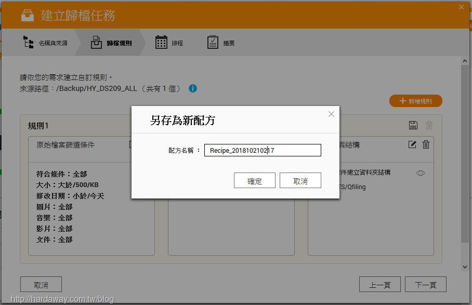Click the 文件：全部 line
This screenshot has width=472, height=305.
pos(54,240)
